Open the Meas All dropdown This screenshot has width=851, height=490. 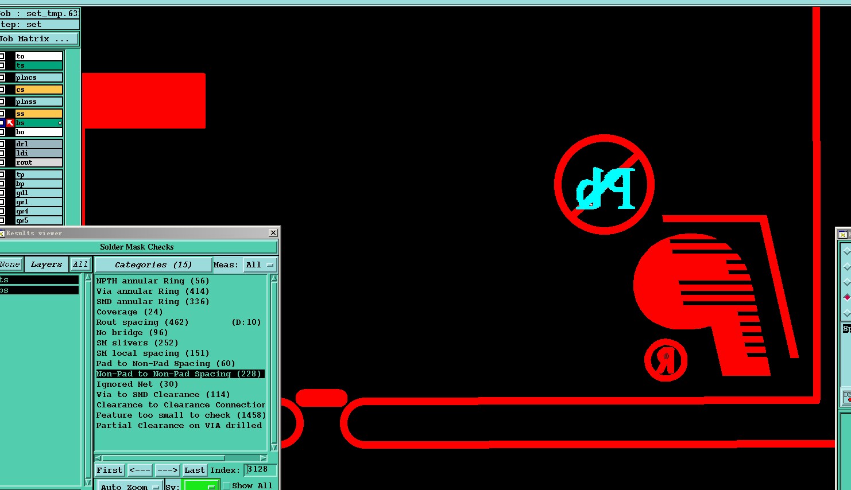point(260,265)
